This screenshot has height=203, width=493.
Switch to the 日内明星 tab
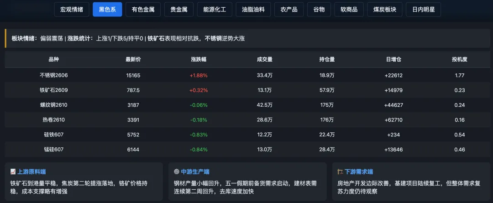tap(424, 10)
